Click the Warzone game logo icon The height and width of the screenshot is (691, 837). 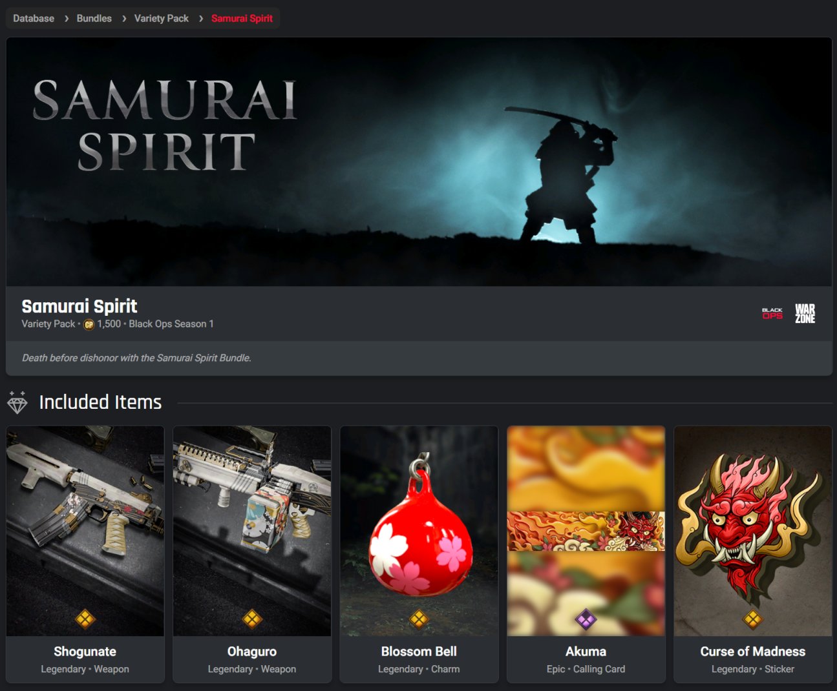point(805,313)
